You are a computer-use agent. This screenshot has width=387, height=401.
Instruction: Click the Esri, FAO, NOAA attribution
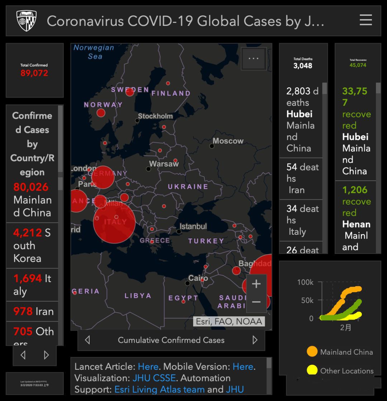pos(229,321)
